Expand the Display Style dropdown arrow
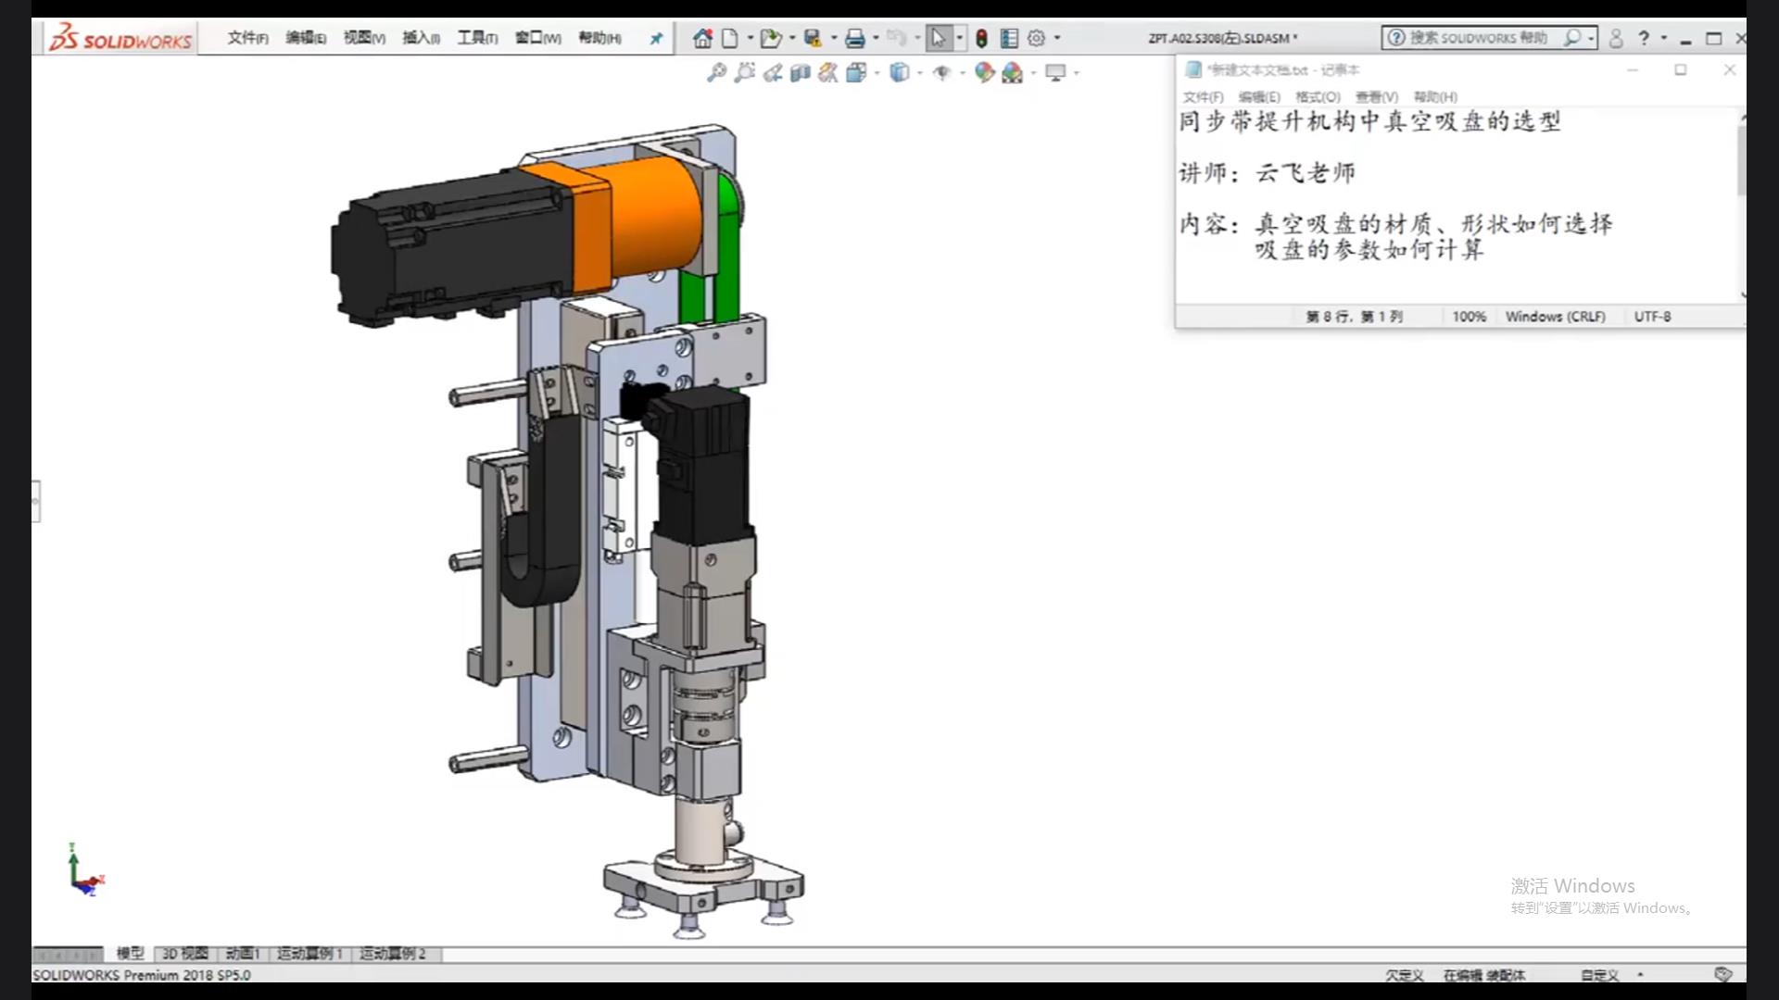Viewport: 1779px width, 1000px height. pos(919,72)
